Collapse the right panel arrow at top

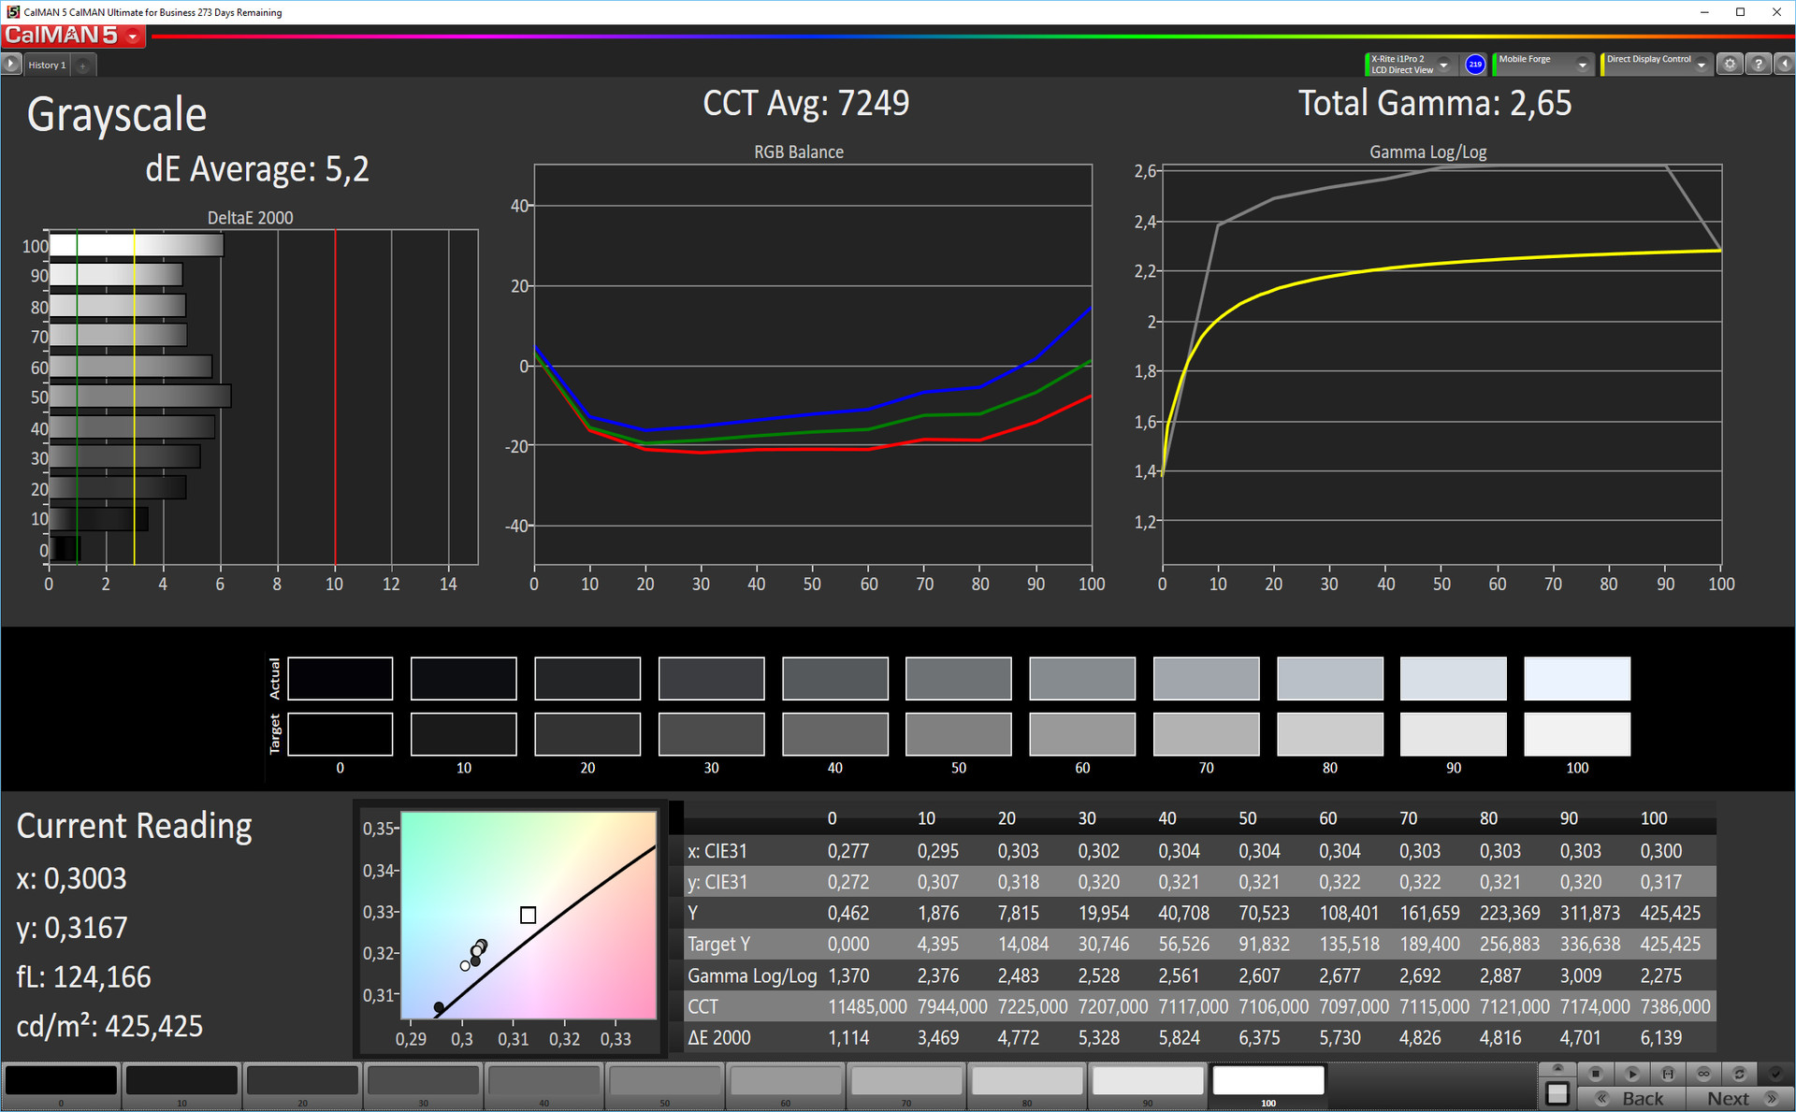pos(1785,65)
